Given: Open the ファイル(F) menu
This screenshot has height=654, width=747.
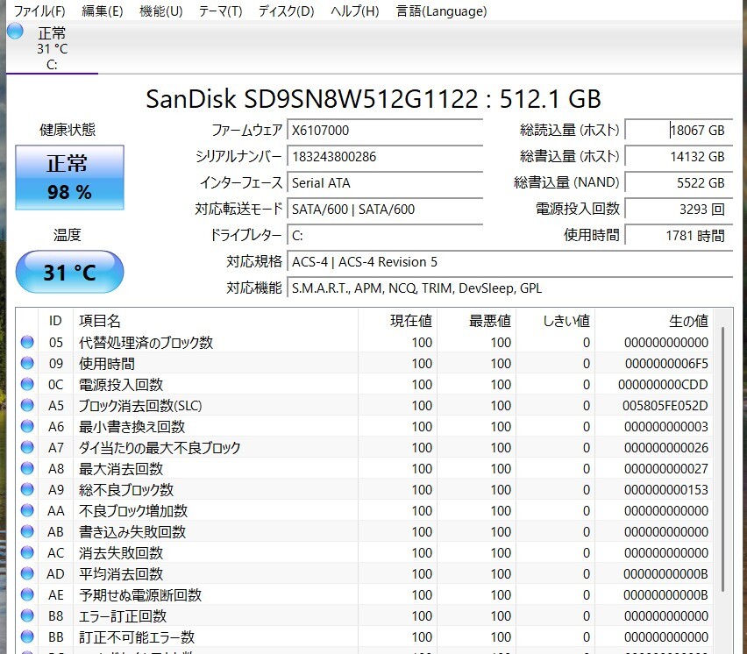Looking at the screenshot, I should click(39, 11).
